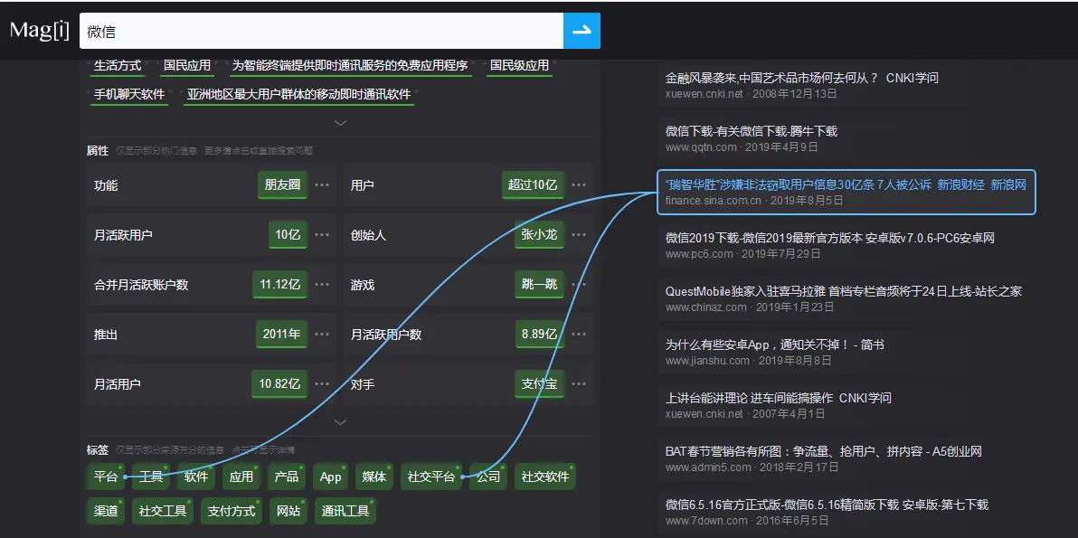
Task: Open more options for 游戏 row
Action: coord(579,285)
